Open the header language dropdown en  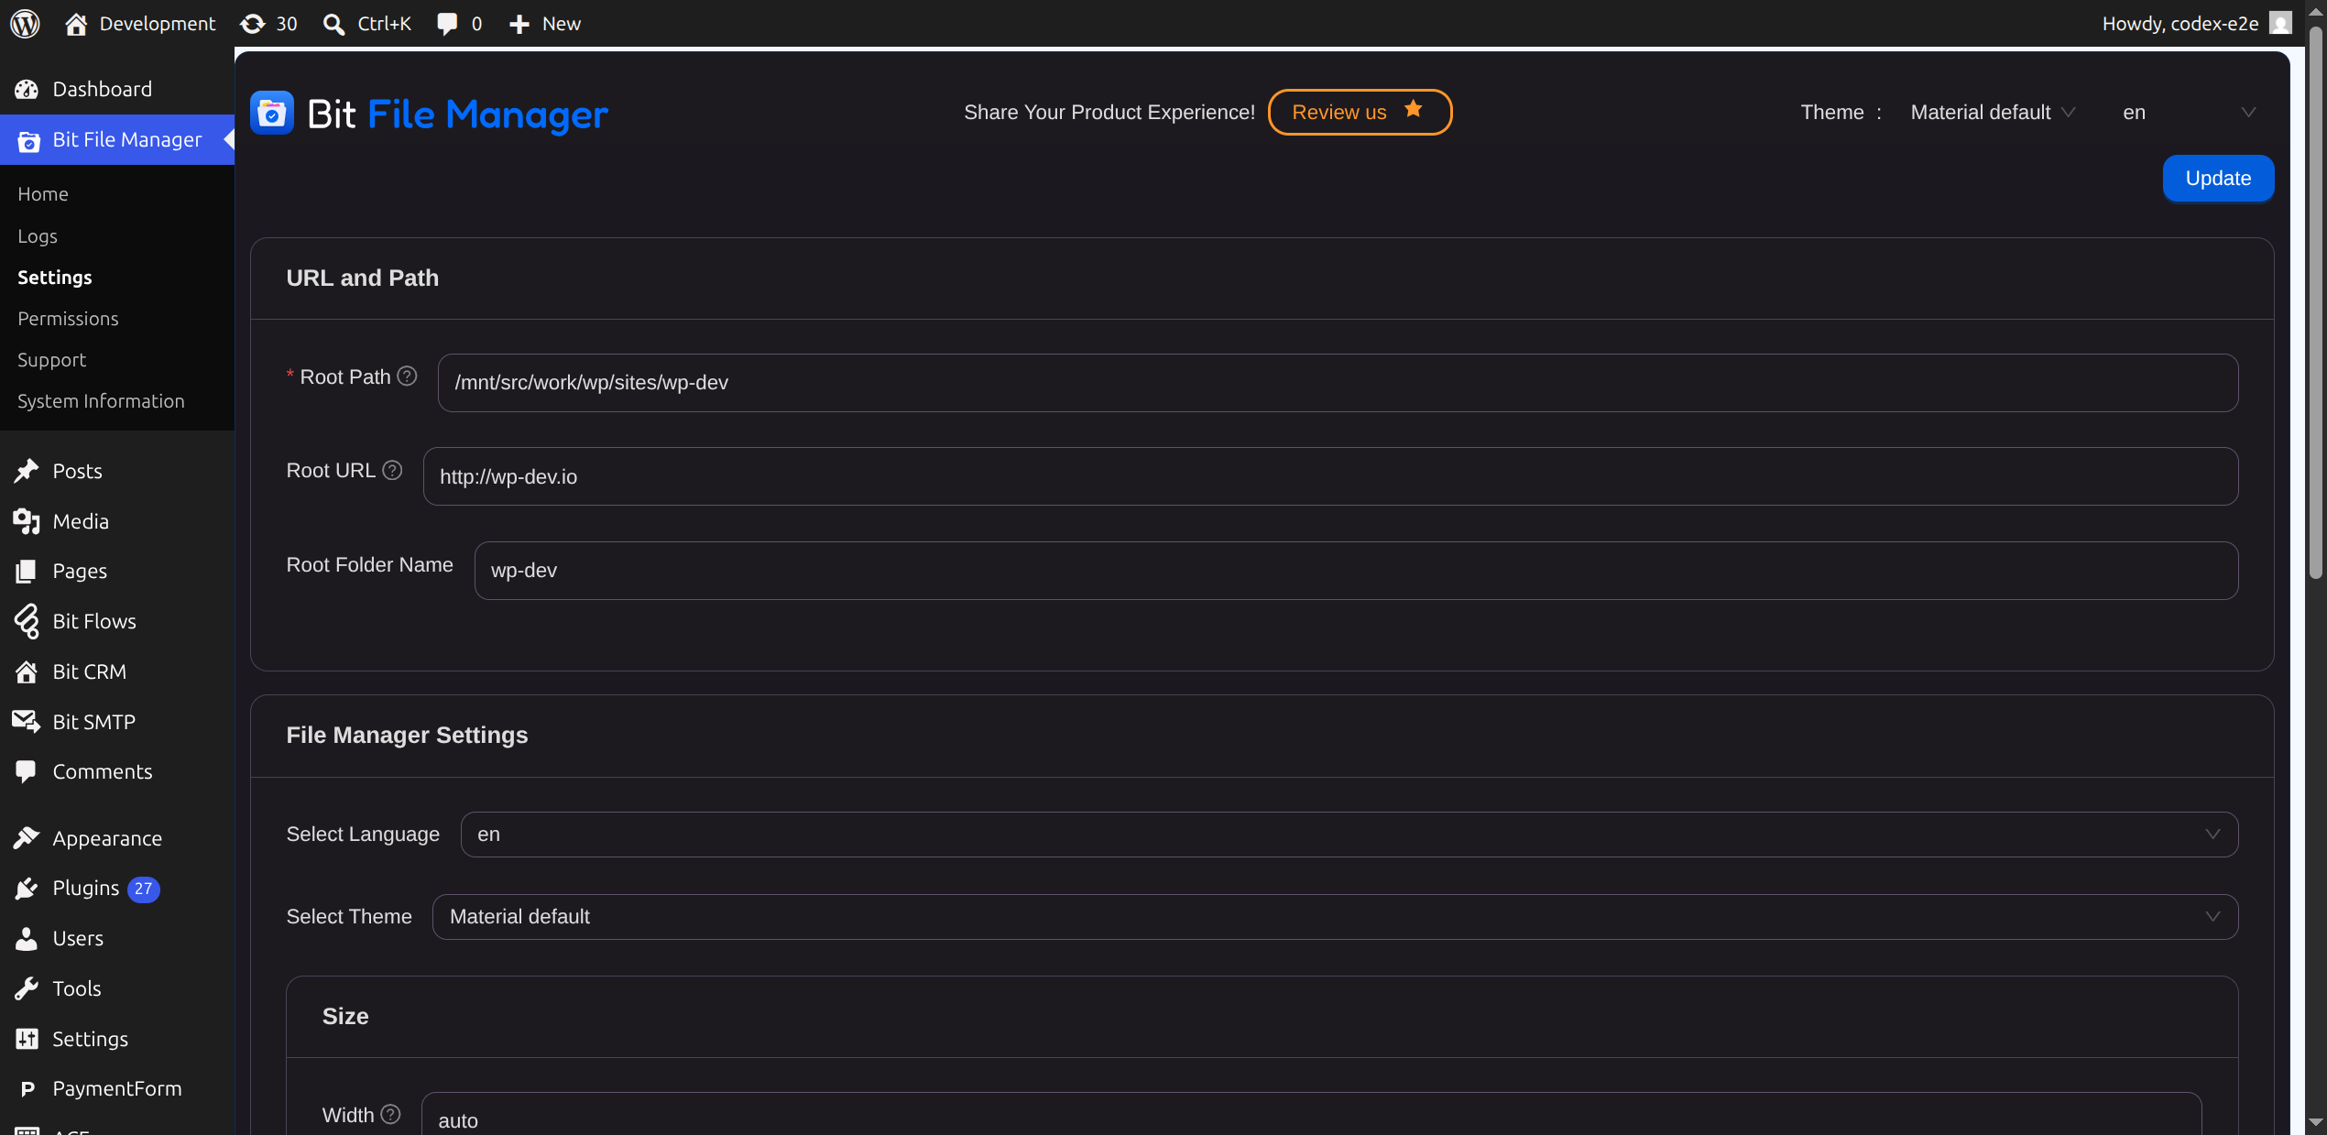[x=2190, y=113]
